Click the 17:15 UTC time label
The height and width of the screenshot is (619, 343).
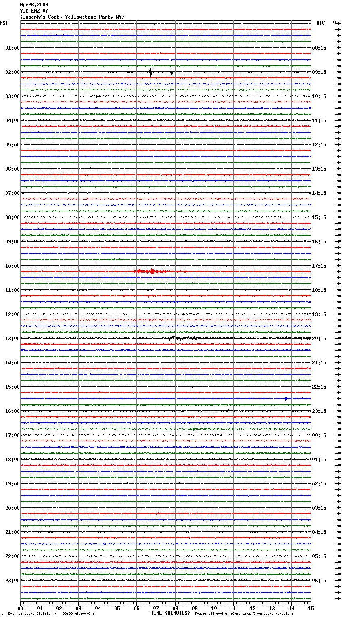coord(319,266)
